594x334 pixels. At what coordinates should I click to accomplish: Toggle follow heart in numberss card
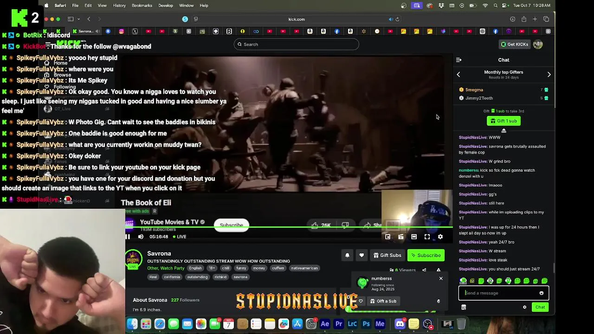[361, 301]
